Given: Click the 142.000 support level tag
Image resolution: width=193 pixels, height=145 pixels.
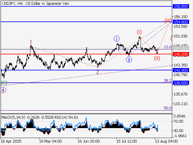Looking at the screenshot, I should [181, 70].
